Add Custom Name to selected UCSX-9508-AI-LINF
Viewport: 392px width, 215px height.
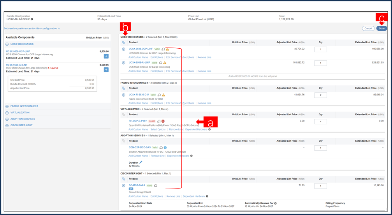coord(138,71)
